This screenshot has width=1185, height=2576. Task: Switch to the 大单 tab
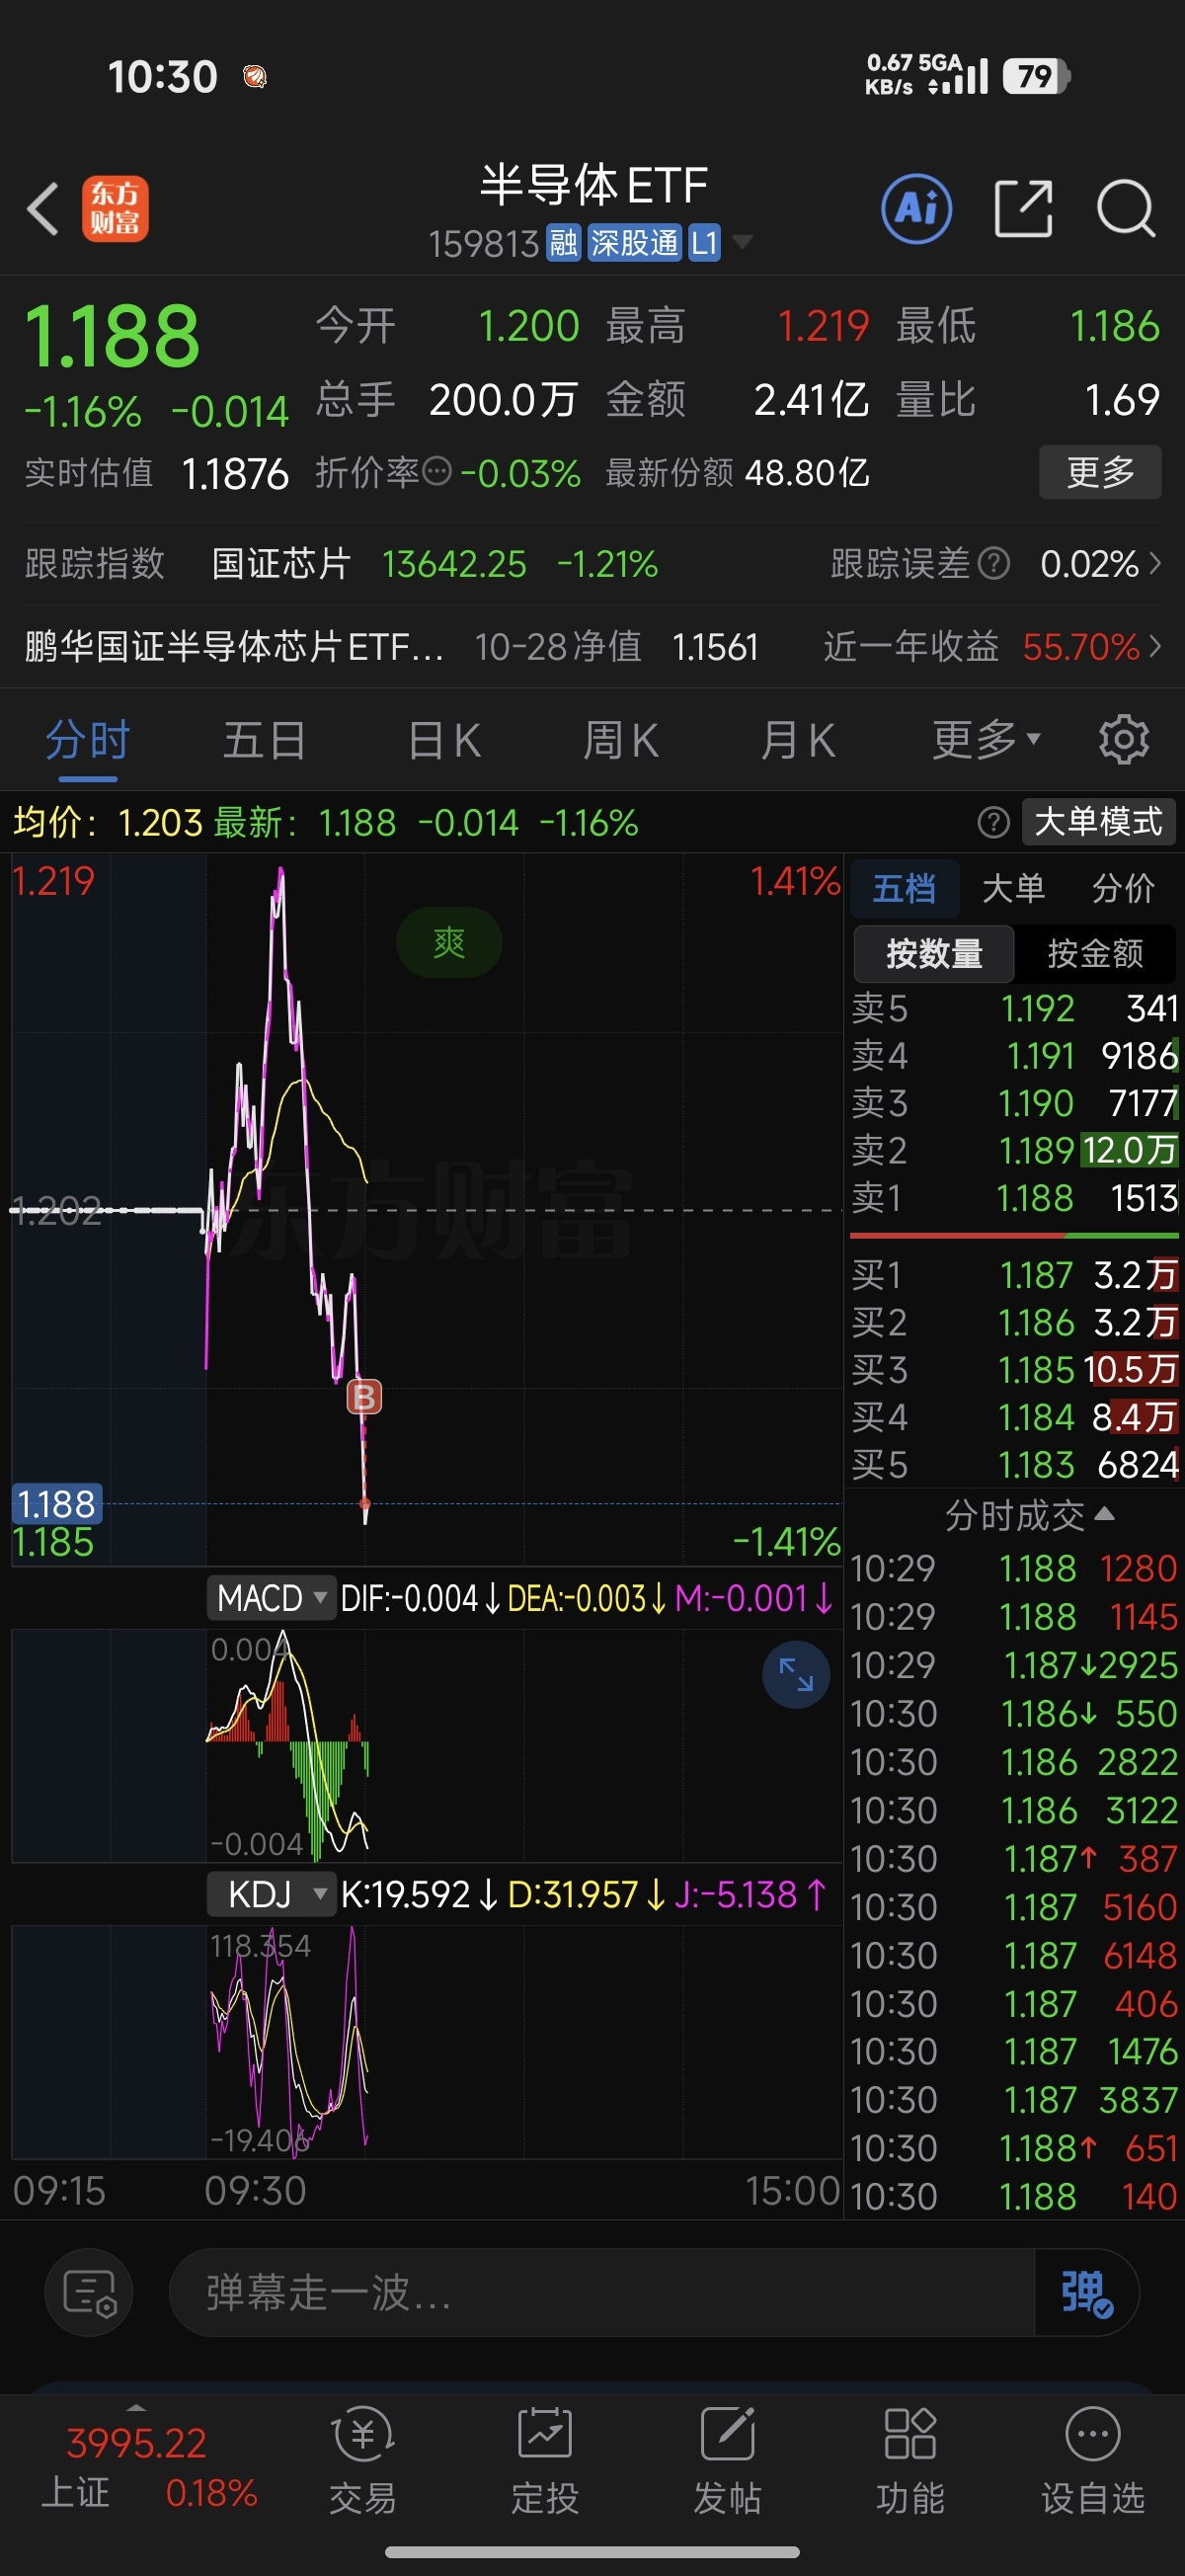[1014, 888]
